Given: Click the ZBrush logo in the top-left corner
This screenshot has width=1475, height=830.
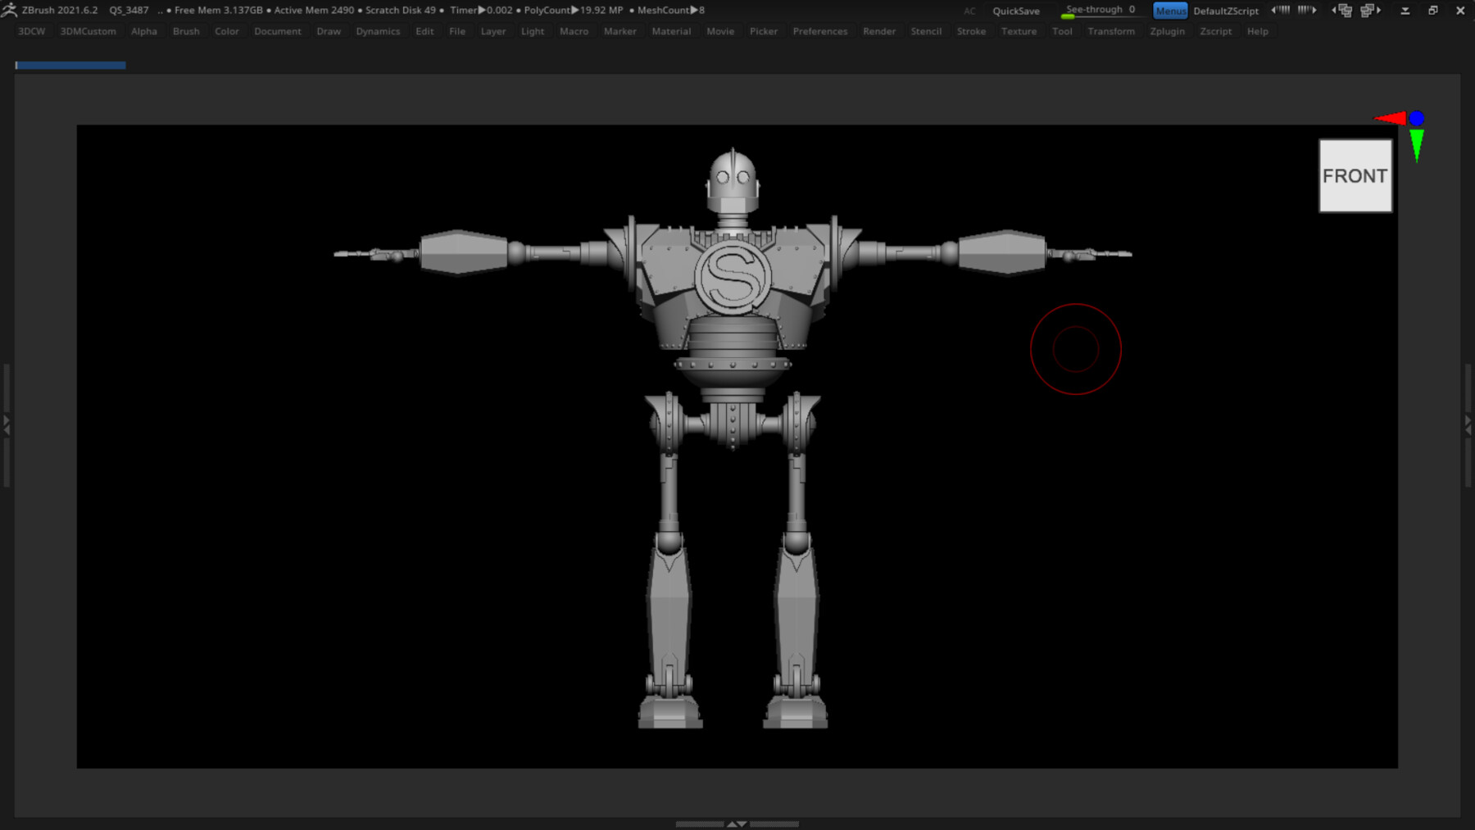Looking at the screenshot, I should coord(10,10).
